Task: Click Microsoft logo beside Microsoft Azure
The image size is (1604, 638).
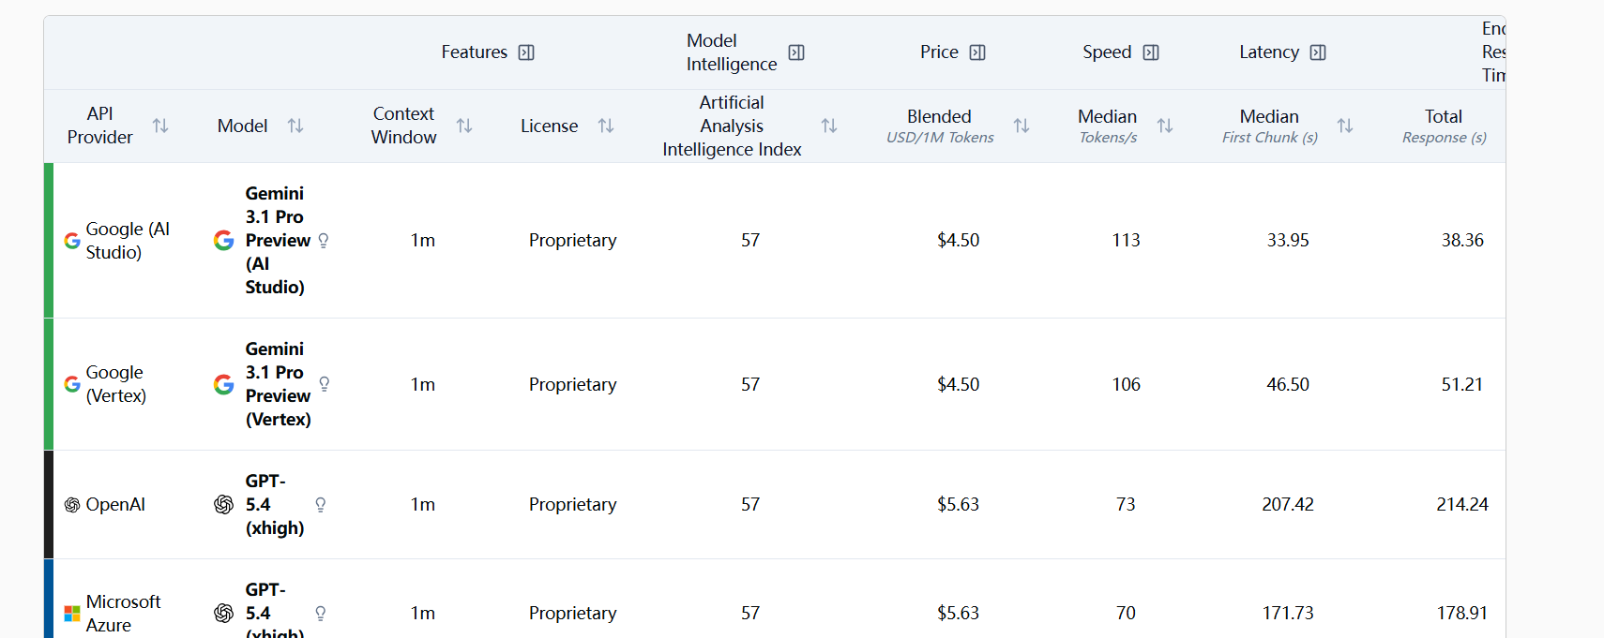Action: (x=72, y=614)
